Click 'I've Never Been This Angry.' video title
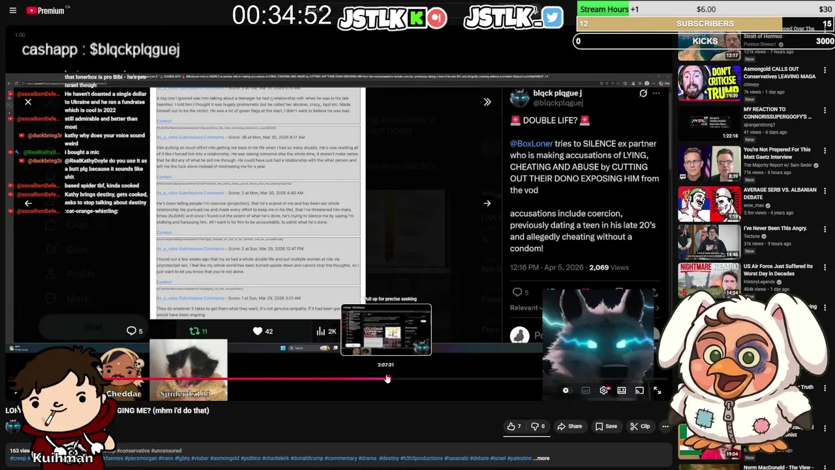The height and width of the screenshot is (470, 835). pyautogui.click(x=776, y=228)
